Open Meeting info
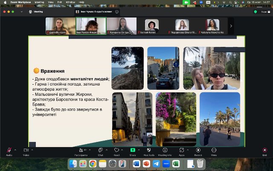Image resolution: width=273 pixels, height=171 pixels. [165, 150]
